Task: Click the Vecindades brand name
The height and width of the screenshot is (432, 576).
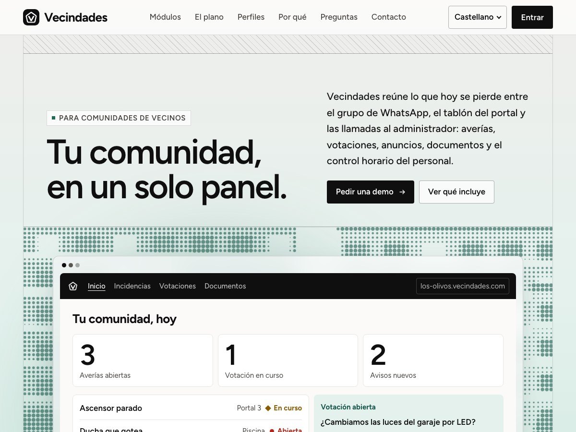Action: [x=76, y=17]
